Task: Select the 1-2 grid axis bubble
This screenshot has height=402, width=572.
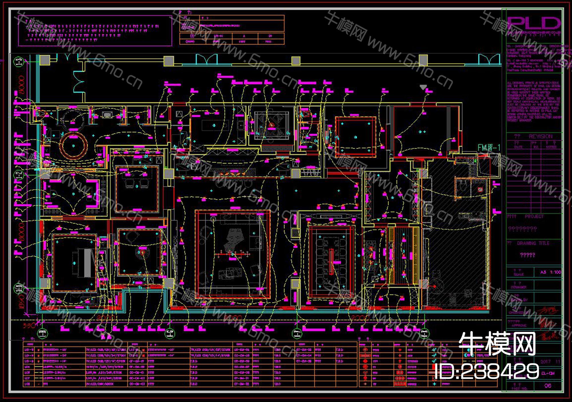Action: coord(19,175)
